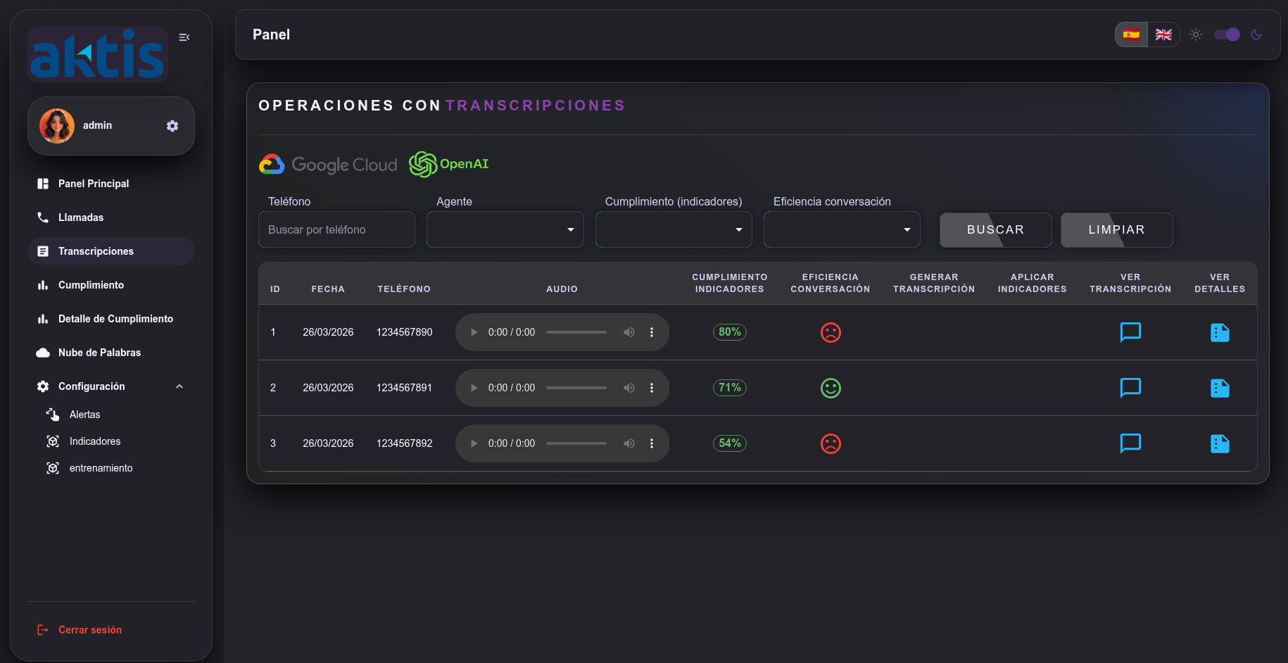This screenshot has width=1288, height=663.
Task: View transcription for phone 1234567891
Action: point(1130,388)
